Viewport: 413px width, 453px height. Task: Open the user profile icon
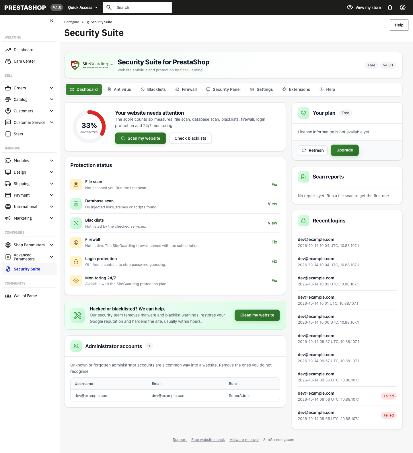[403, 7]
